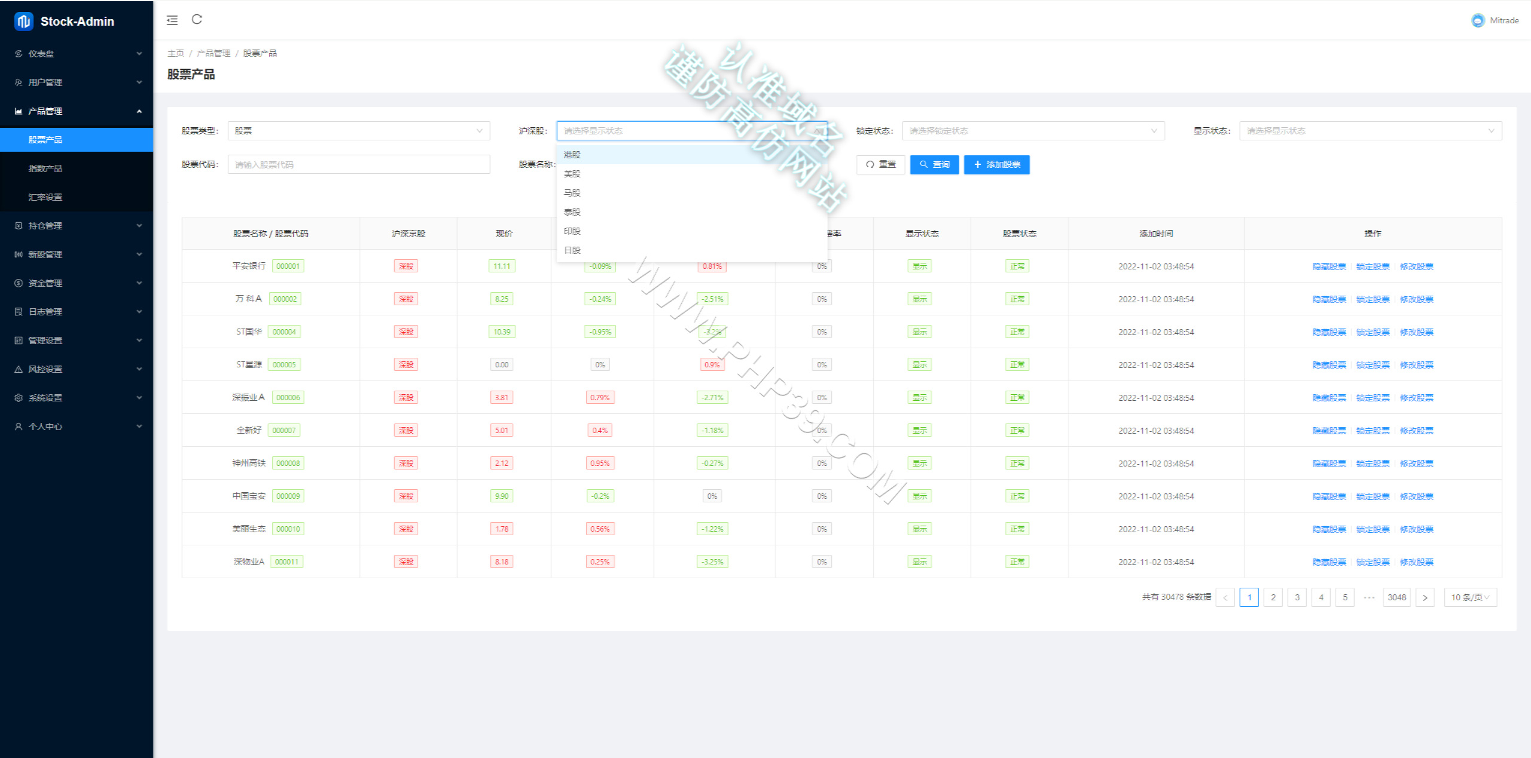
Task: Click the 查询 search button
Action: pos(935,164)
